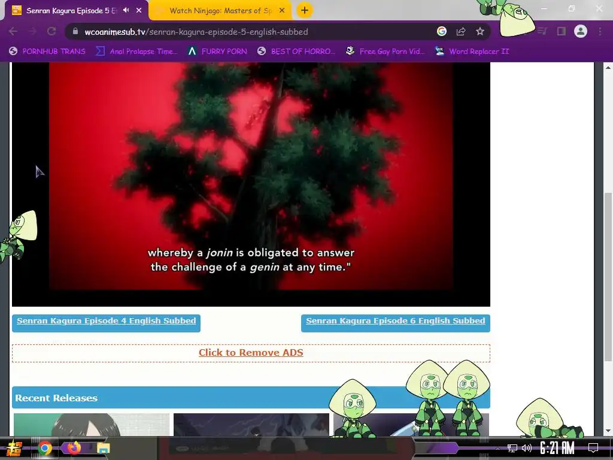613x460 pixels.
Task: Open the notification center icon
Action: [x=593, y=448]
